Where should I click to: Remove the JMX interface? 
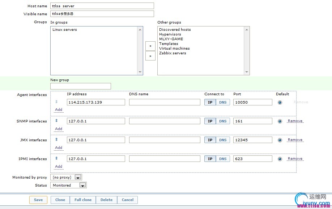[x=295, y=140]
